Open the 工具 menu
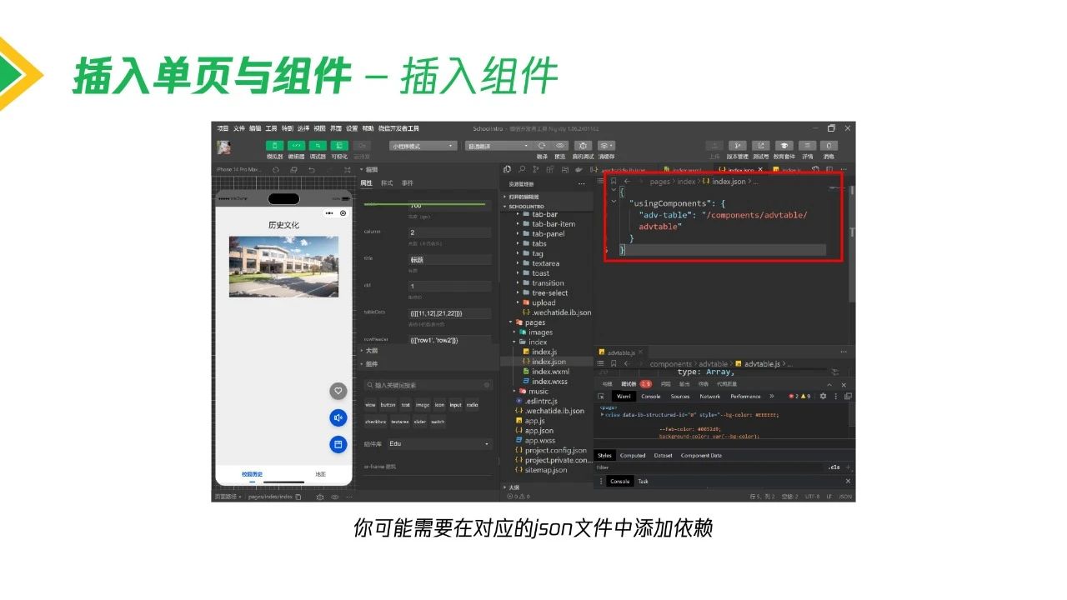This screenshot has width=1067, height=600. [x=271, y=128]
